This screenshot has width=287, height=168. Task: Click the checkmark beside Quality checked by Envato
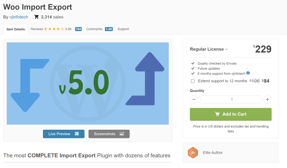pos(193,63)
